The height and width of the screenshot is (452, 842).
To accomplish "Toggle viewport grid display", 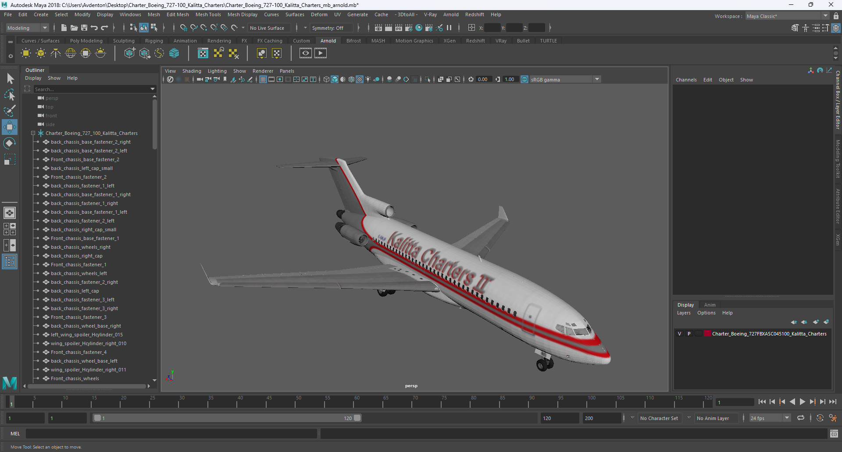I will (x=263, y=79).
